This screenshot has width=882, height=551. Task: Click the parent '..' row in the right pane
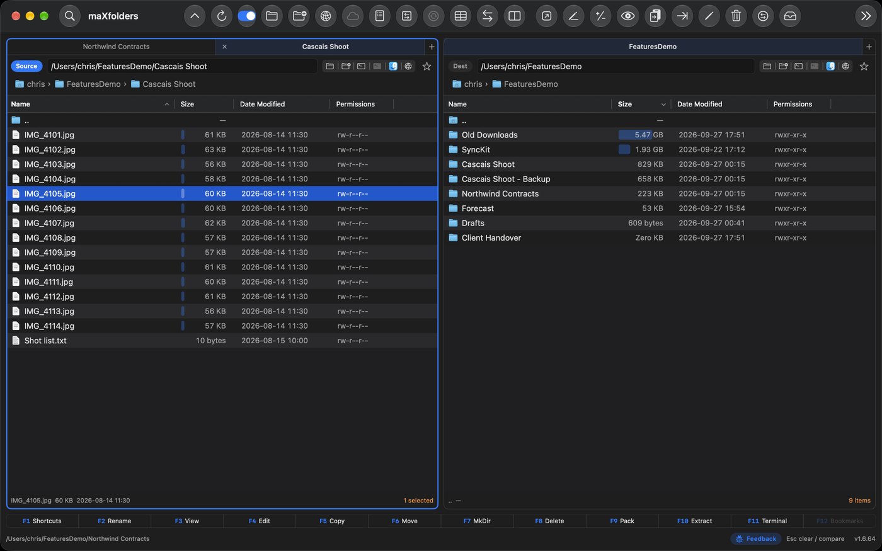pos(660,120)
